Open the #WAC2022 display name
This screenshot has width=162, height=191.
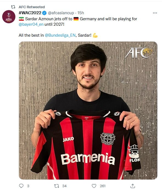tap(30, 13)
